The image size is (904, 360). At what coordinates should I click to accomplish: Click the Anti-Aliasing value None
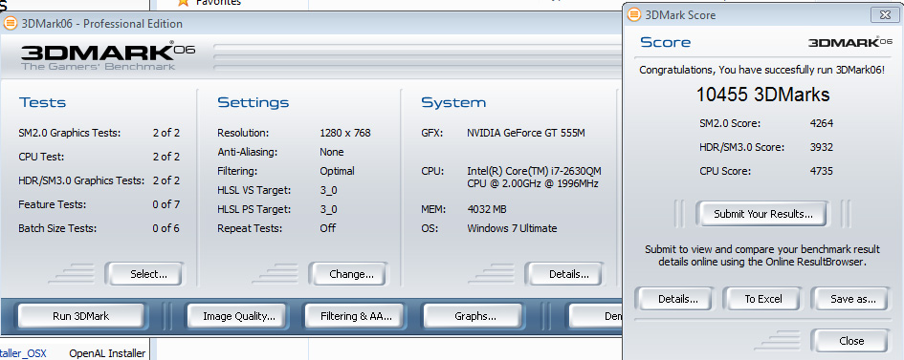point(332,152)
